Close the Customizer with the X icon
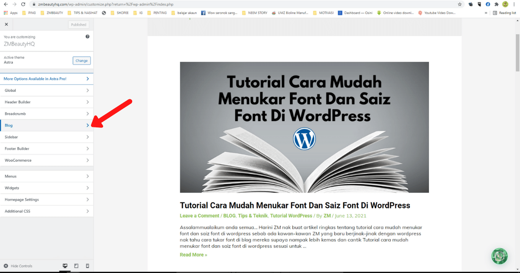 (6, 24)
